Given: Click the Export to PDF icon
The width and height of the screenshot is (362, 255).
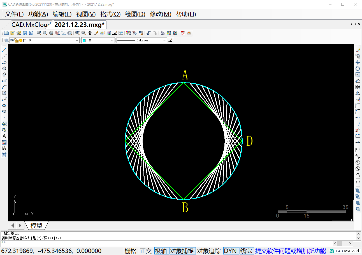Looking at the screenshot, I should tap(183, 33).
